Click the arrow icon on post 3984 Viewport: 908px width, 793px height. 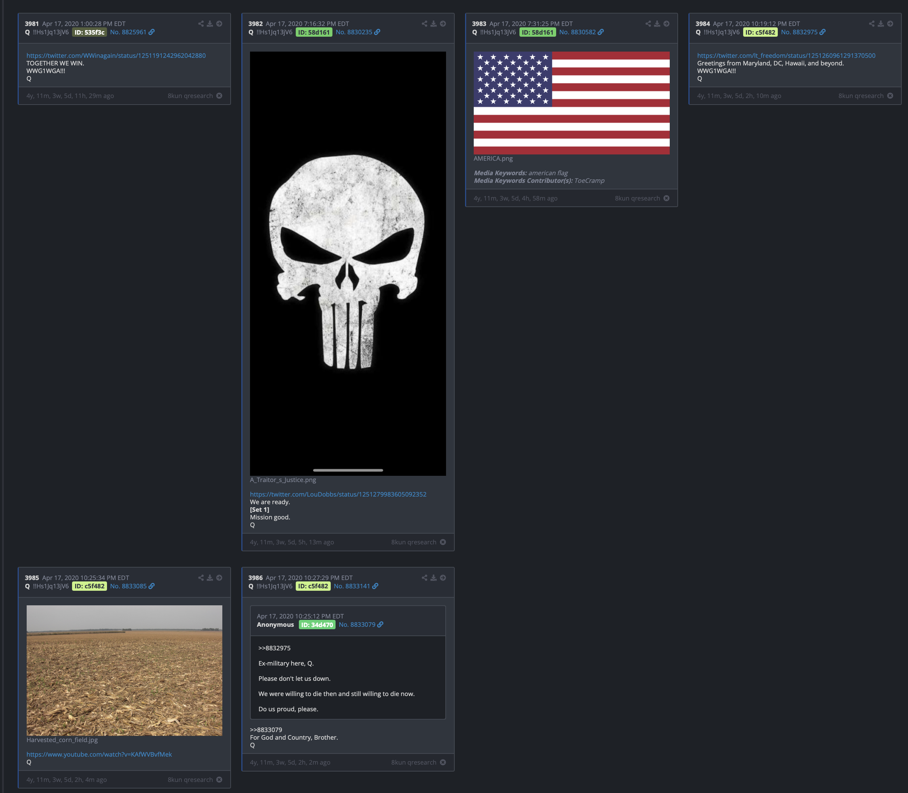(890, 24)
